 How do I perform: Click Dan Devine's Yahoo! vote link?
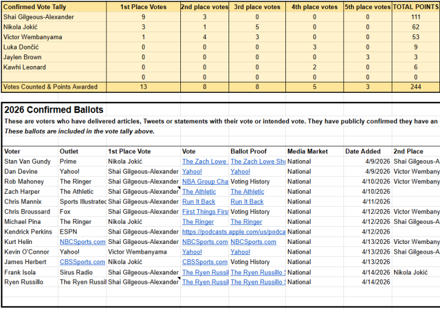click(x=192, y=172)
